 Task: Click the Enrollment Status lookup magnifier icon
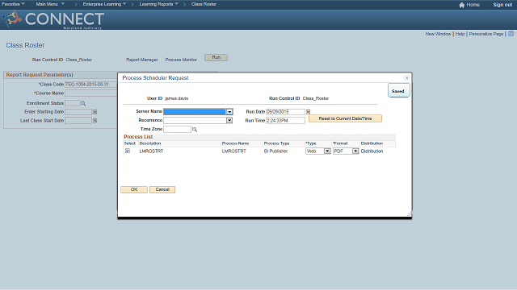pos(83,104)
